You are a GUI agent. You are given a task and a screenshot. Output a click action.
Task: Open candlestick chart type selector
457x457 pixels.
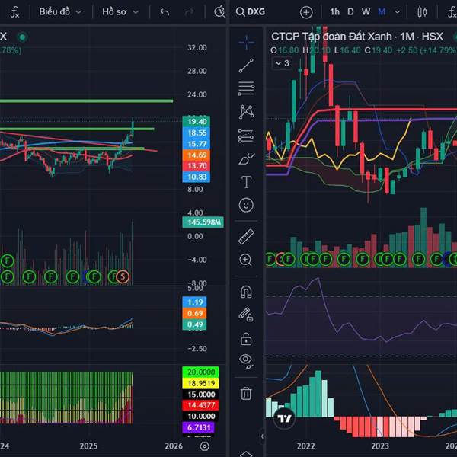[422, 12]
